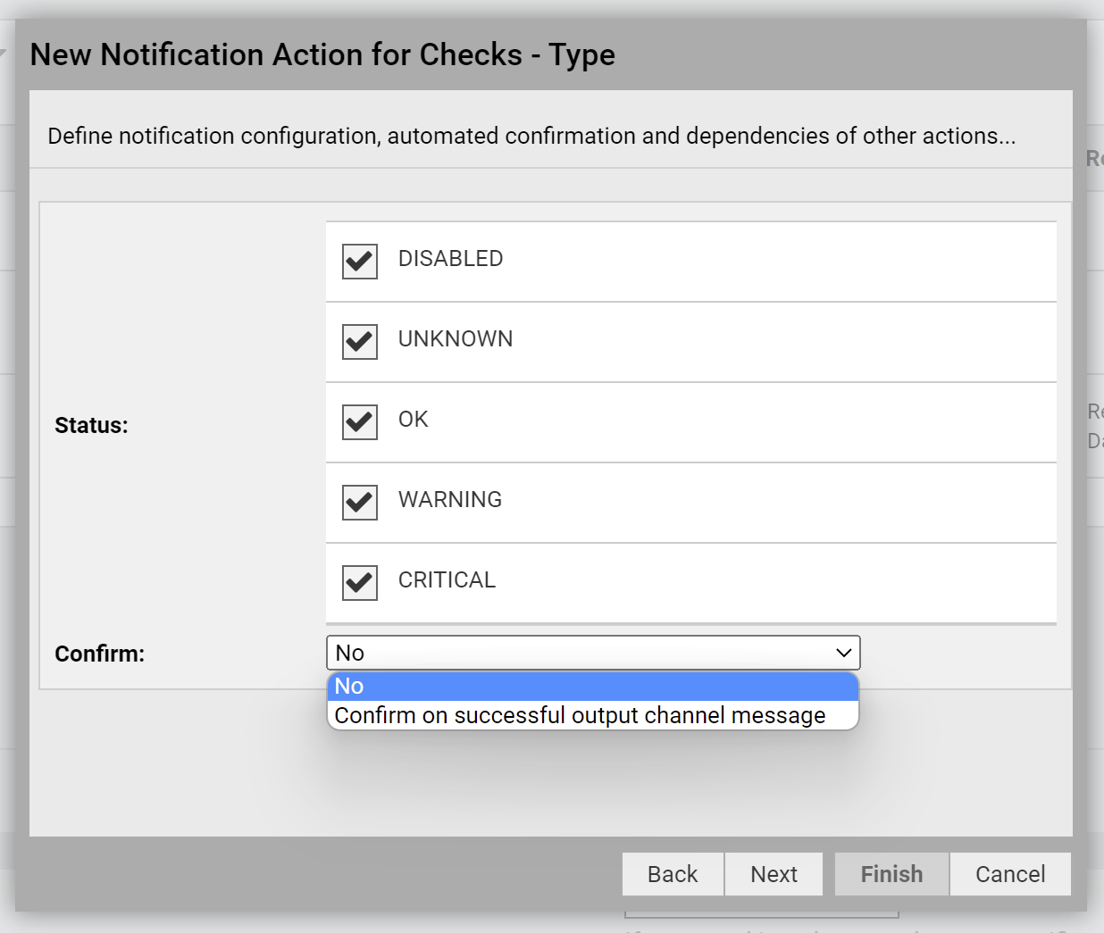
Task: Click the Back button
Action: (673, 874)
